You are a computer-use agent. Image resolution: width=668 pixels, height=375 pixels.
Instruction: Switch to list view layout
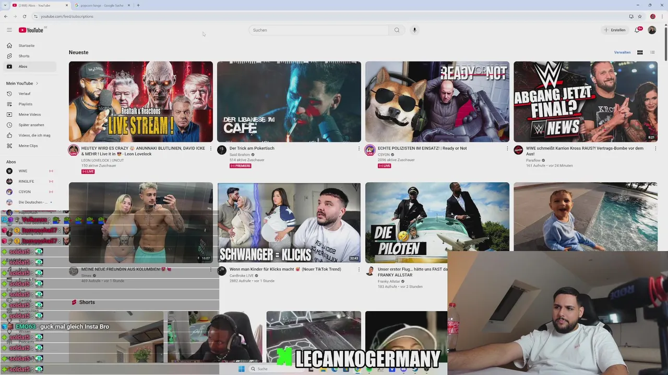point(652,52)
